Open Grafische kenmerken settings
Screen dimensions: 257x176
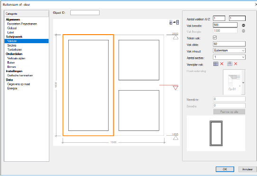pyautogui.click(x=20, y=75)
